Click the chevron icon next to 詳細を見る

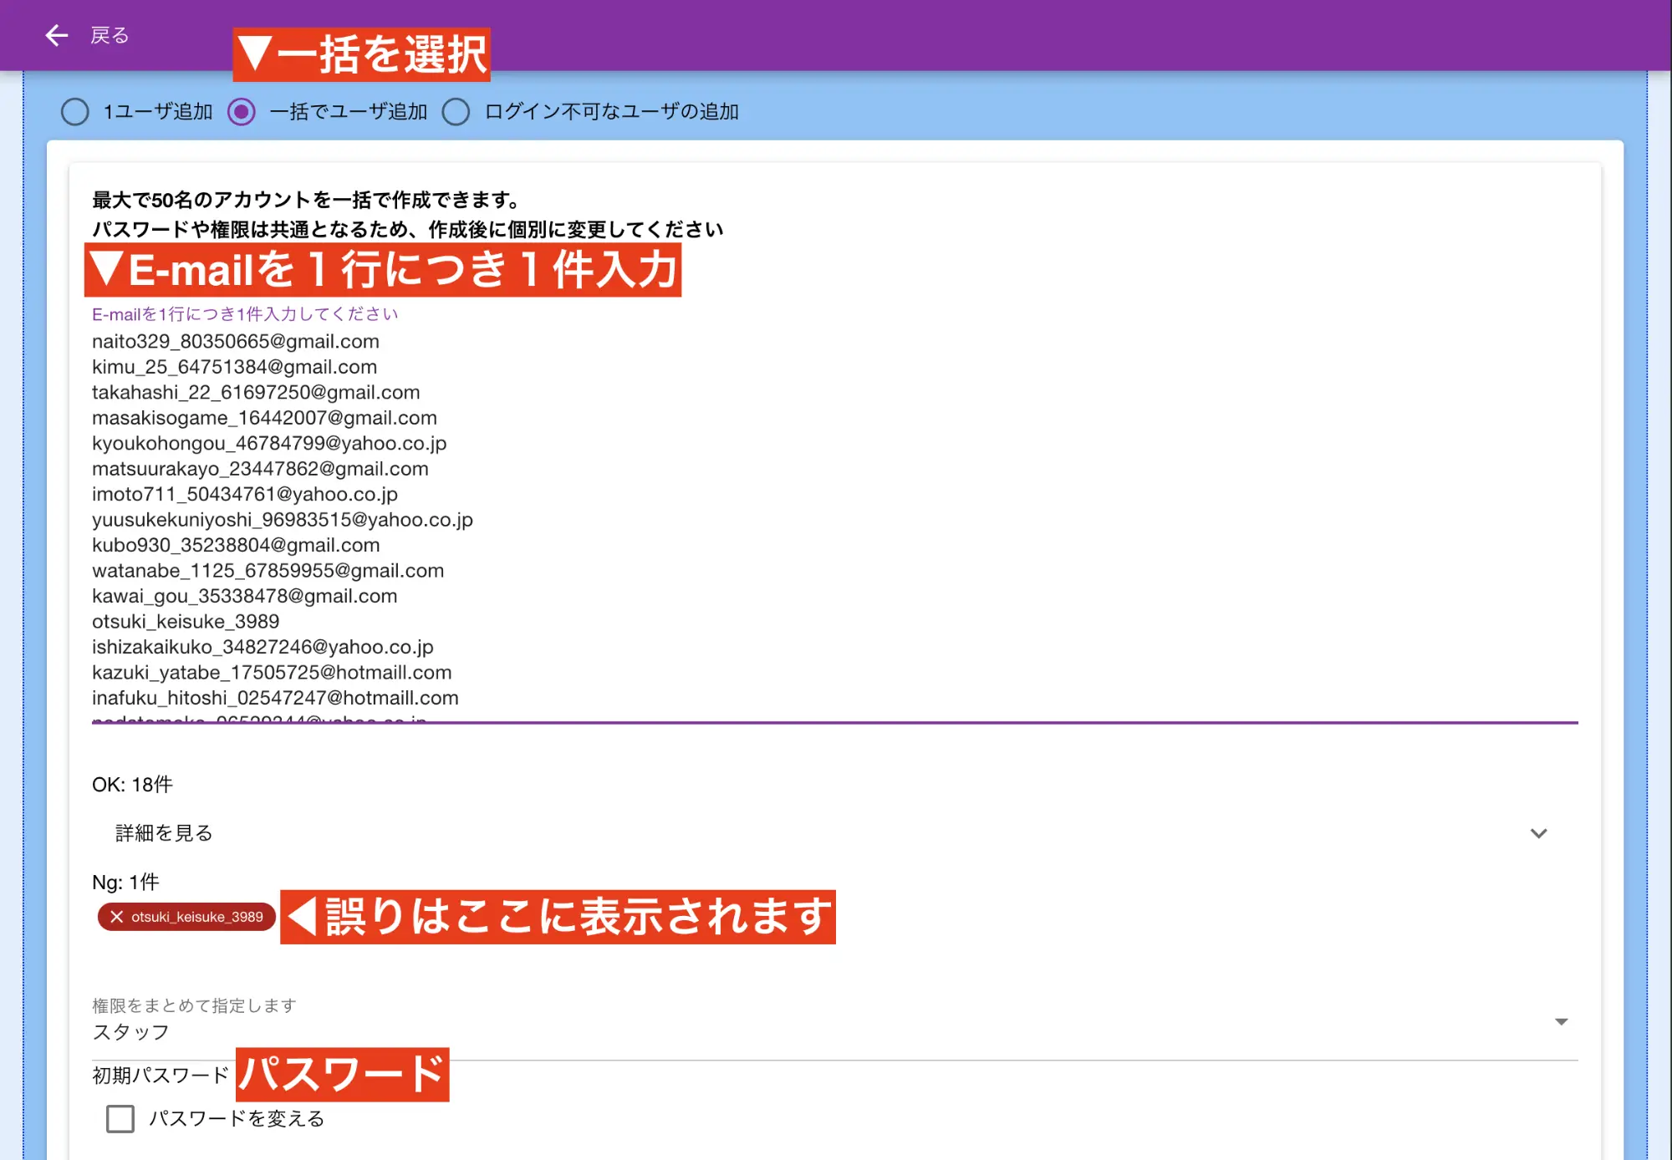(x=1538, y=833)
